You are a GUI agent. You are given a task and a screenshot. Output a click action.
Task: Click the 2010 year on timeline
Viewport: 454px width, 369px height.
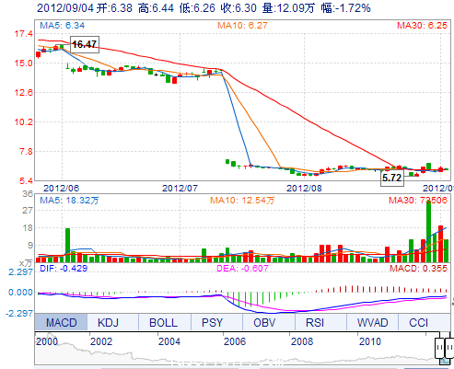click(370, 341)
